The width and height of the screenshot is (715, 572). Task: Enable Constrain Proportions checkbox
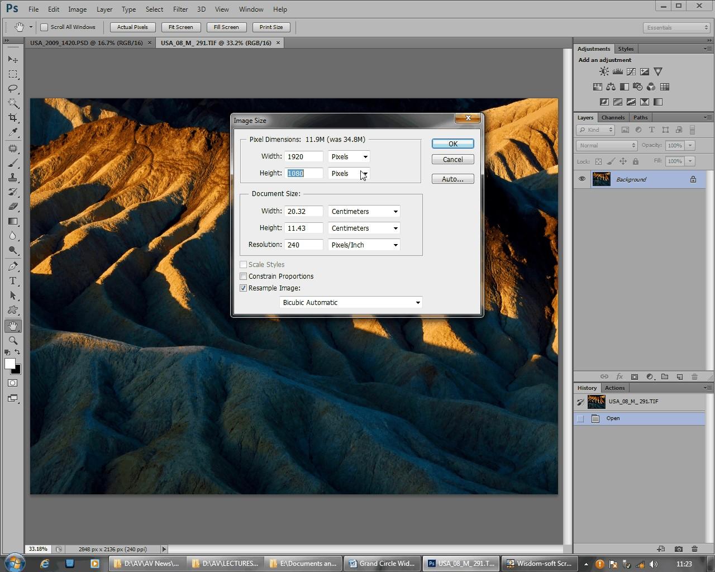244,277
